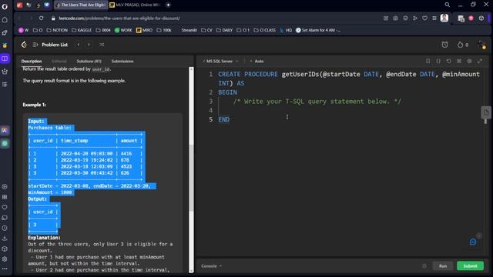The image size is (493, 277).
Task: Open the NOTION bookmark folder
Action: pos(57,30)
